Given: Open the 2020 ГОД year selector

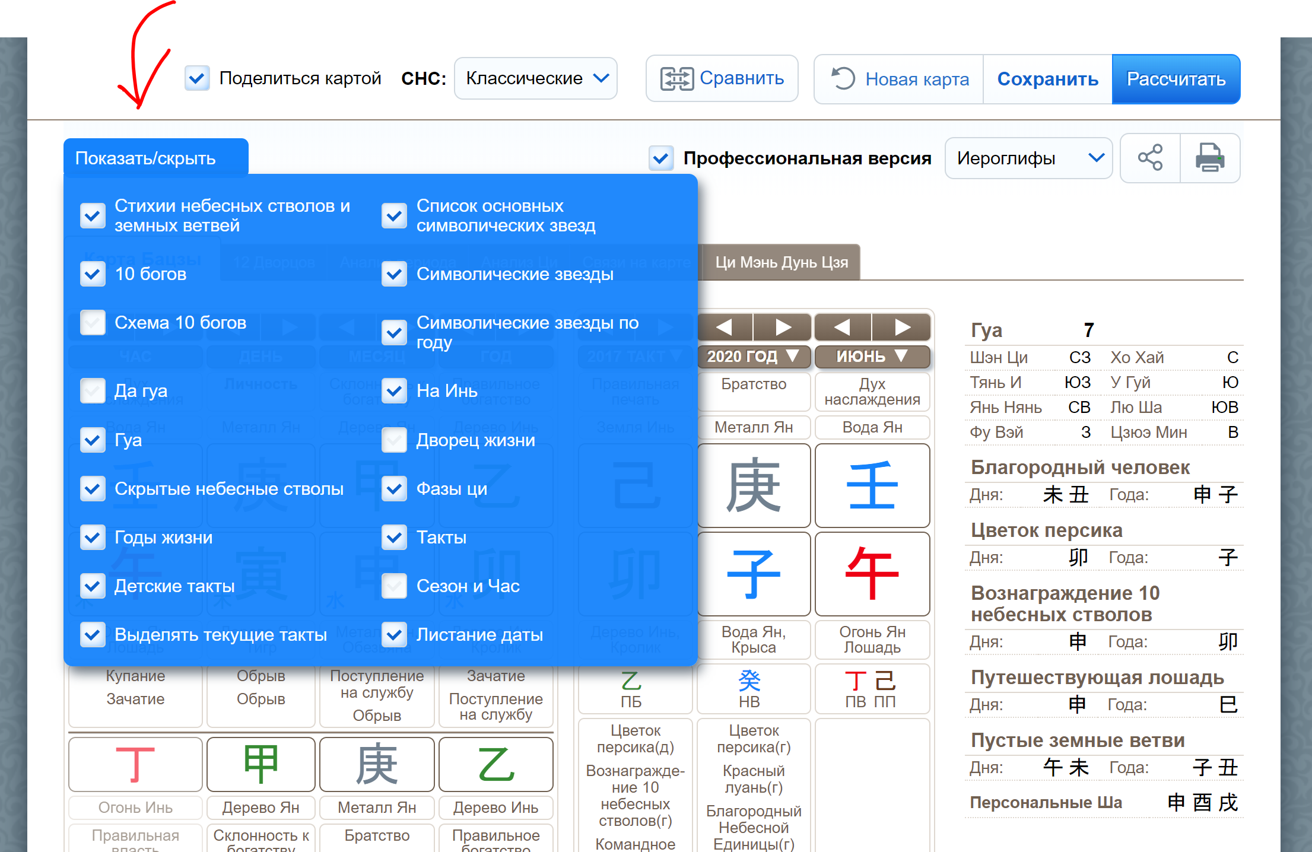Looking at the screenshot, I should click(754, 356).
